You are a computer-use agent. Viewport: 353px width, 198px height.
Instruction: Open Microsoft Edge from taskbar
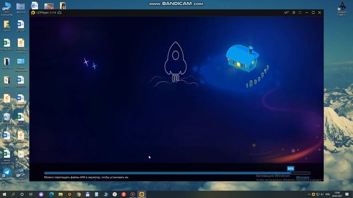click(x=51, y=194)
